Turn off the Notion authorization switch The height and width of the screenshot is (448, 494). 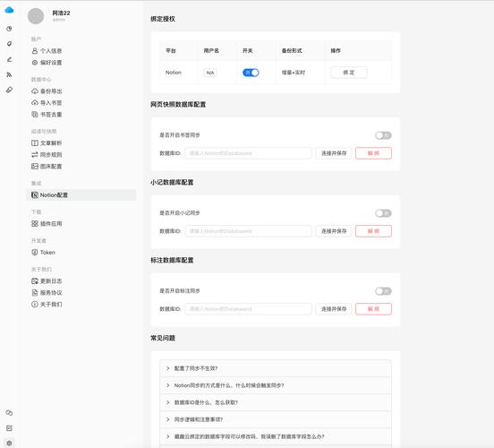(251, 73)
